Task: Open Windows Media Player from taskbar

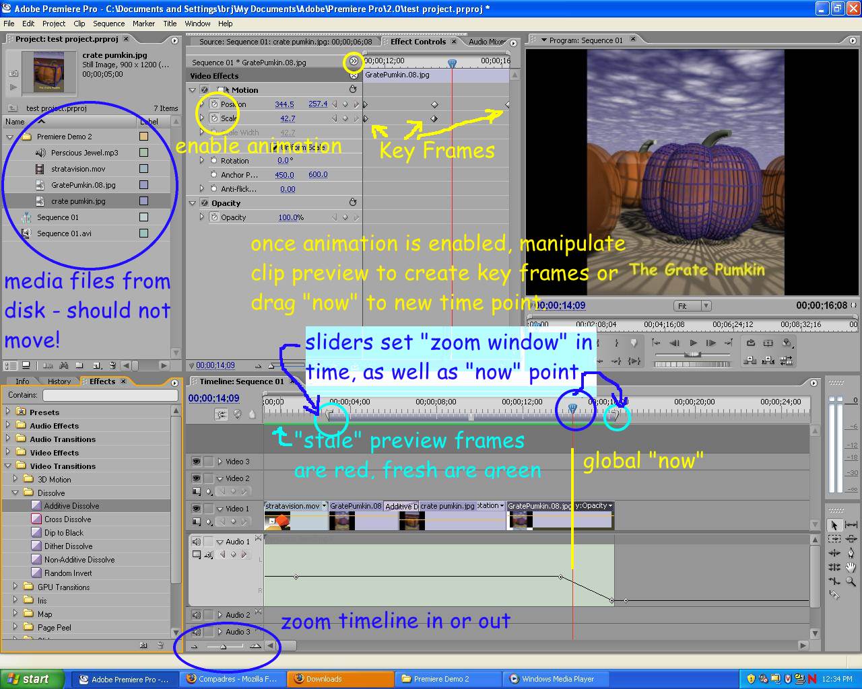Action: (558, 679)
